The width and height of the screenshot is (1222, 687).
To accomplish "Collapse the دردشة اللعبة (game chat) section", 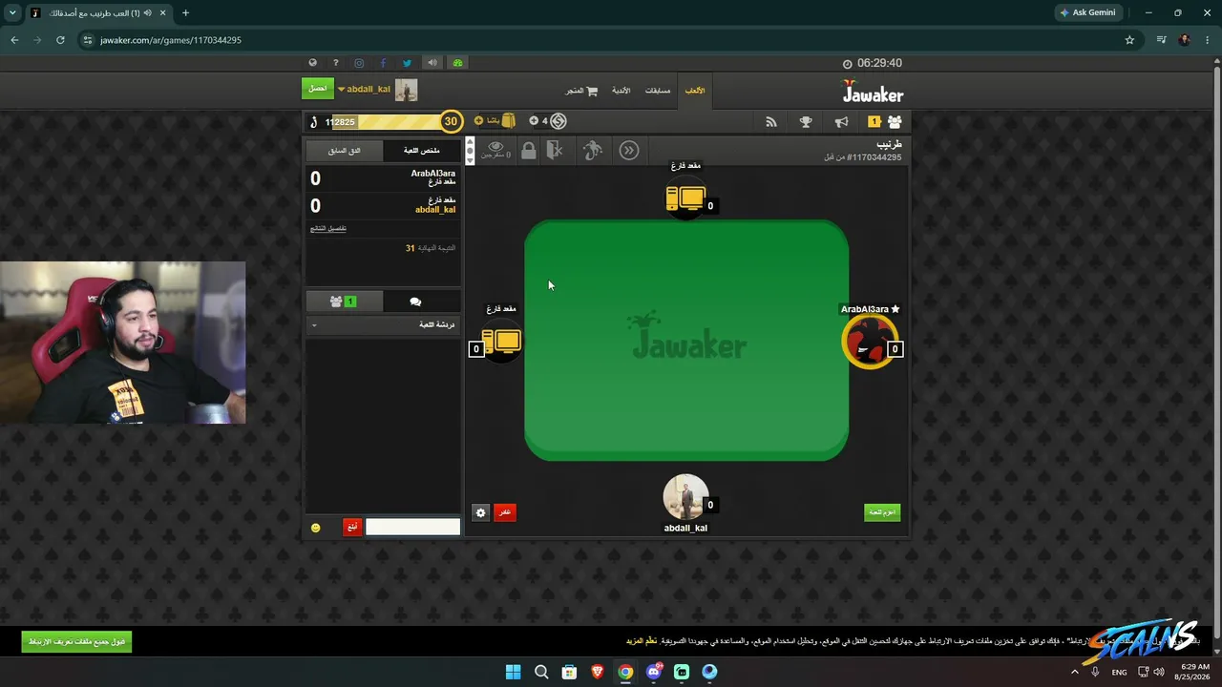I will coord(383,325).
